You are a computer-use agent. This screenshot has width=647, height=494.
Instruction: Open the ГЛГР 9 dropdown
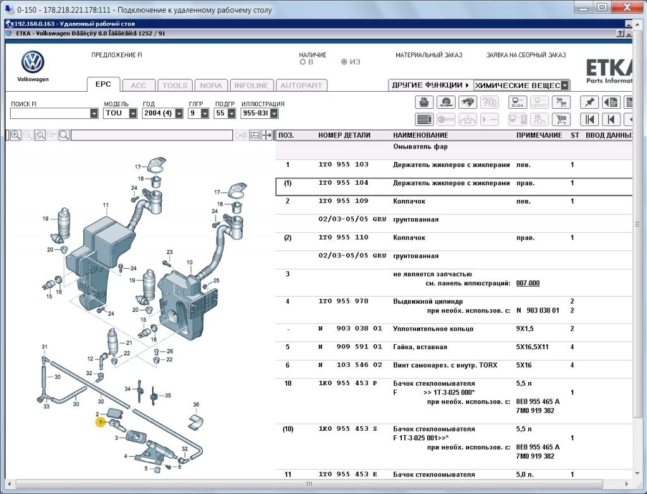pos(205,113)
